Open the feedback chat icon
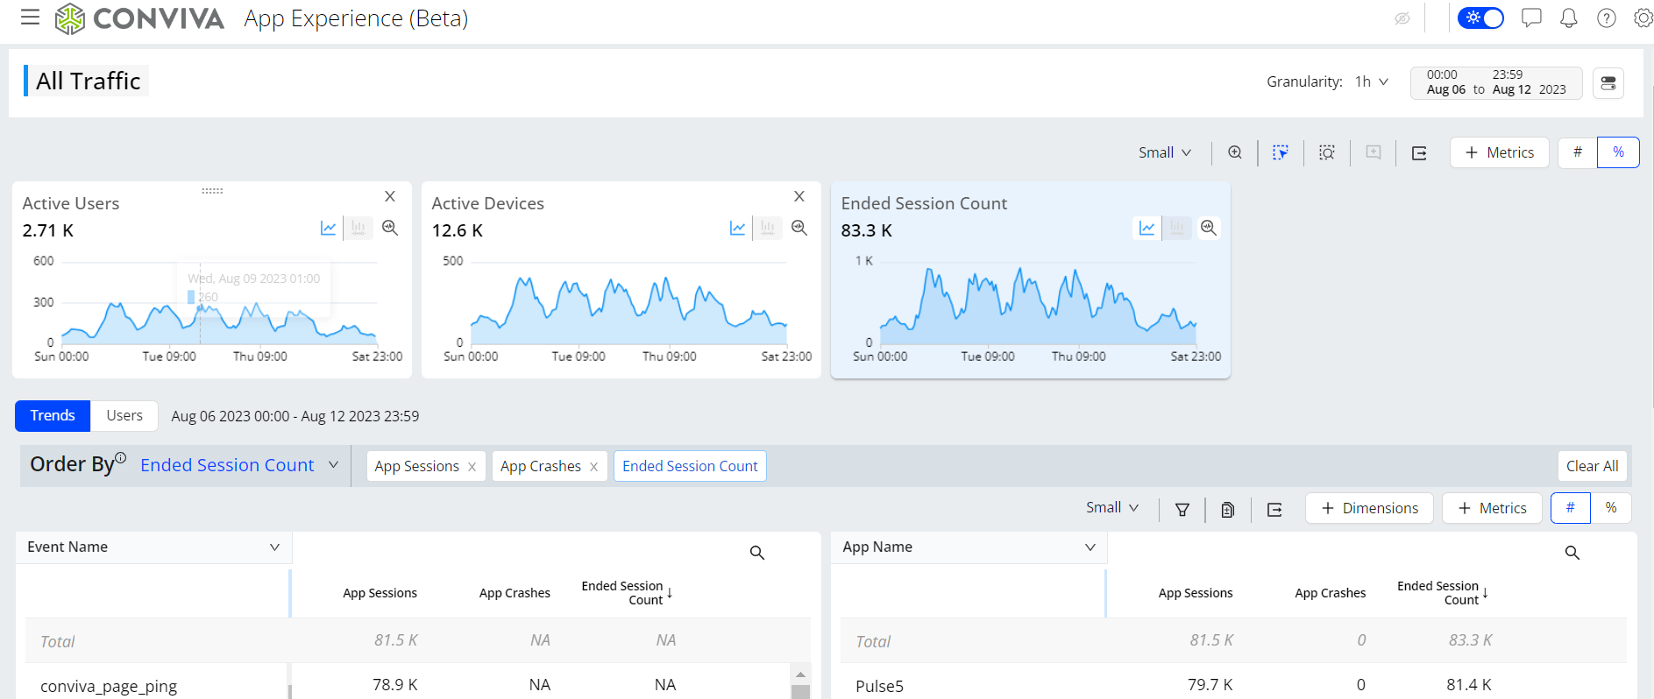 [1530, 18]
